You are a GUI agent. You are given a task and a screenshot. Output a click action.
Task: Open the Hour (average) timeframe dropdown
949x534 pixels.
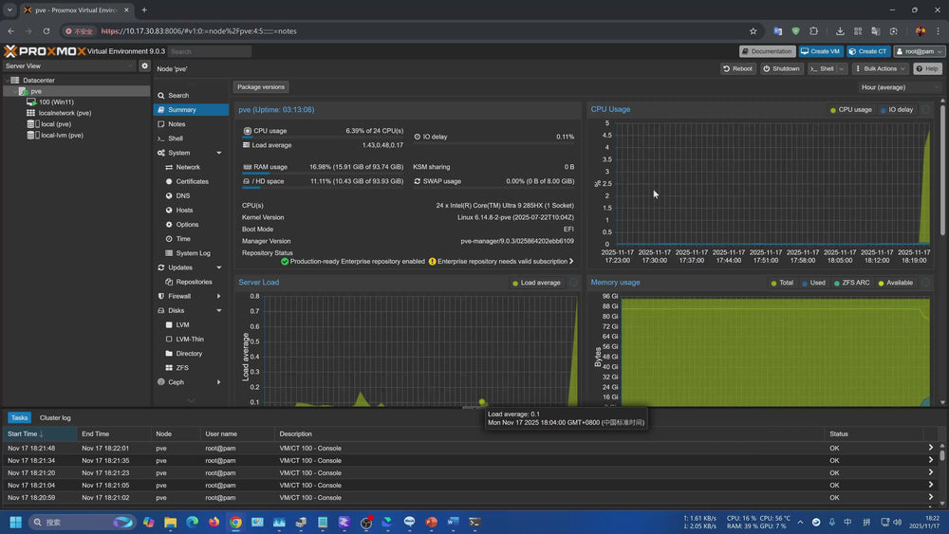[899, 87]
